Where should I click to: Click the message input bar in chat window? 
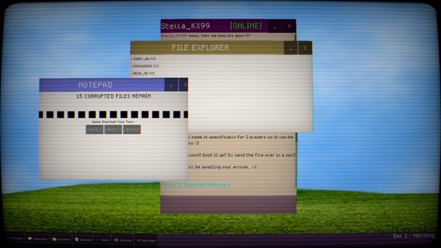coord(228,205)
